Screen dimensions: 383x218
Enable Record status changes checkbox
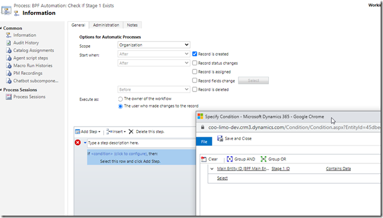(194, 63)
